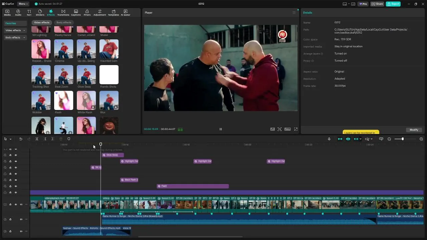The width and height of the screenshot is (427, 240).
Task: Switch to the Text tab
Action: pos(29,13)
